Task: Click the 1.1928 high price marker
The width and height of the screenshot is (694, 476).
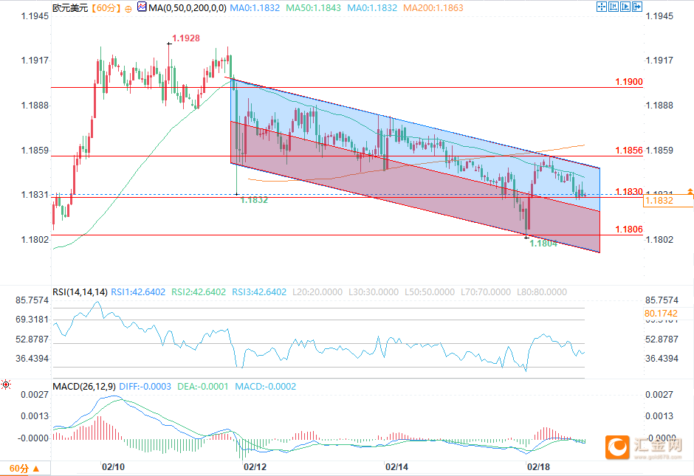Action: [186, 38]
